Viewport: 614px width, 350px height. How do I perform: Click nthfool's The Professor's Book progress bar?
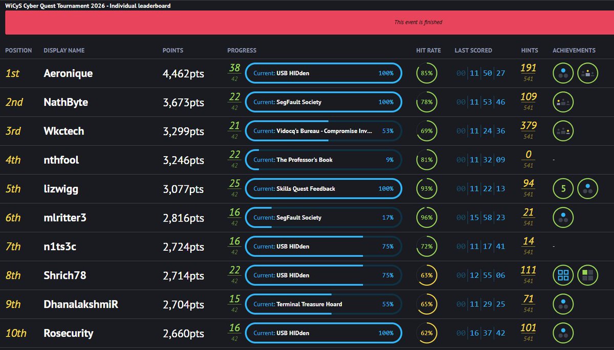323,160
